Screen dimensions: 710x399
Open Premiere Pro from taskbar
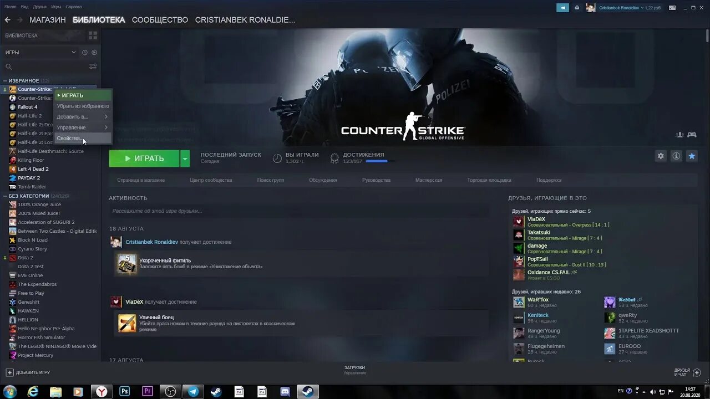point(148,391)
